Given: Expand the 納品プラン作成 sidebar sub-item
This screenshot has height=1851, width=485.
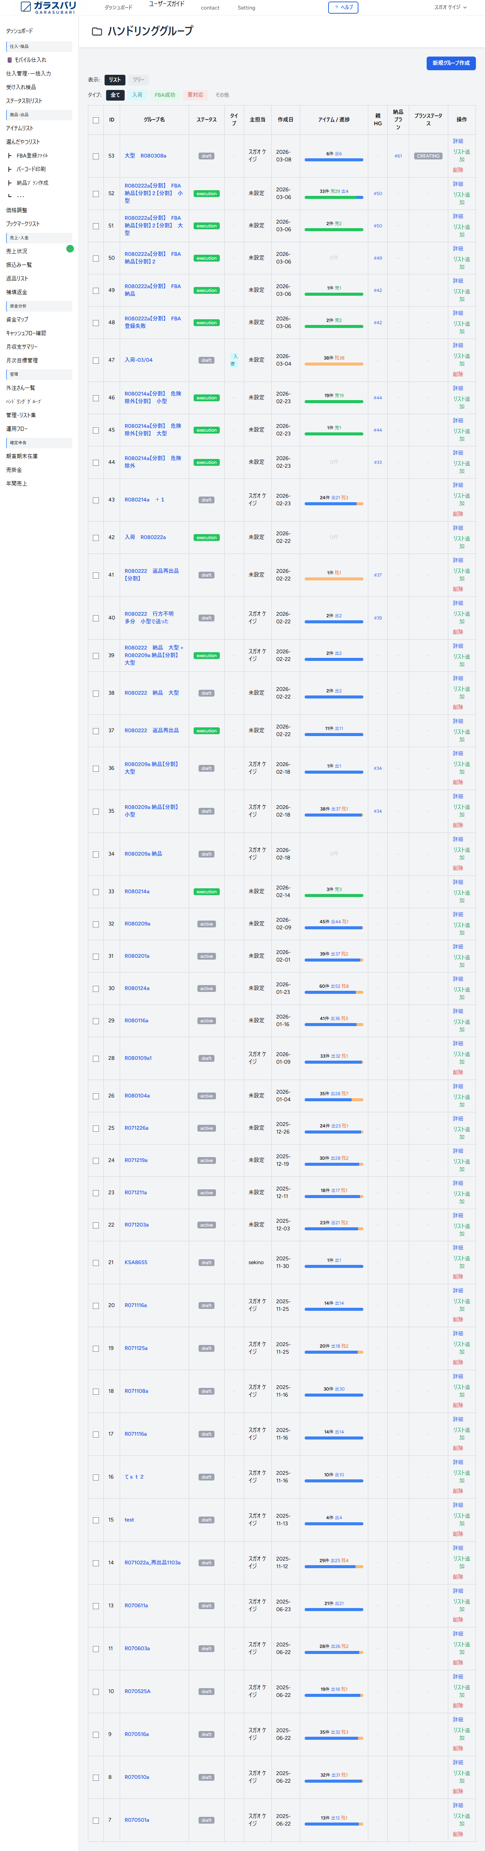Looking at the screenshot, I should pyautogui.click(x=31, y=183).
